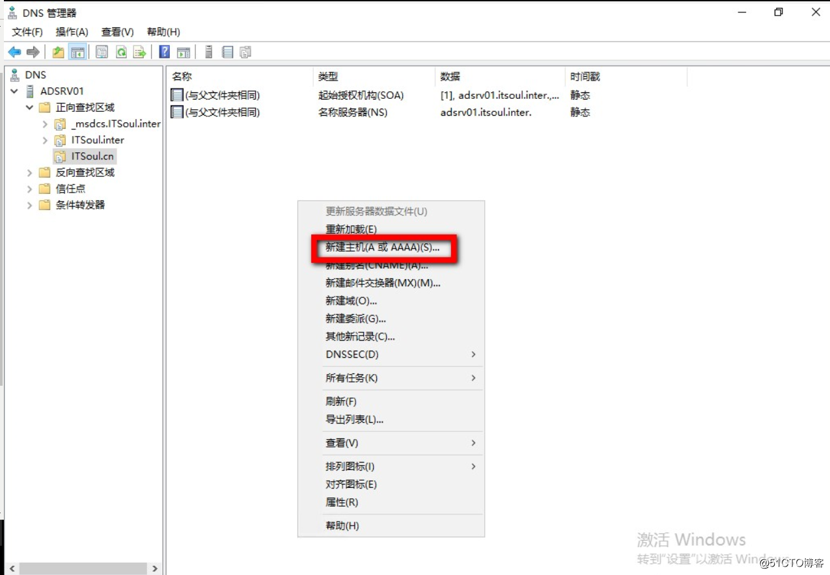
Task: Open the 操作(A) menu
Action: [x=72, y=32]
